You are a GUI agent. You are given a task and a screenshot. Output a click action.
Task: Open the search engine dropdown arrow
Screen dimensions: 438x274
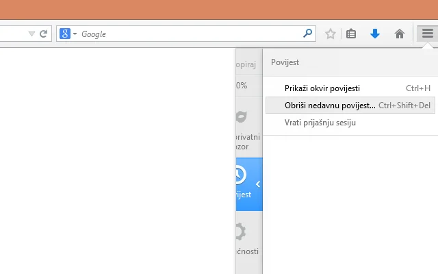click(x=75, y=34)
